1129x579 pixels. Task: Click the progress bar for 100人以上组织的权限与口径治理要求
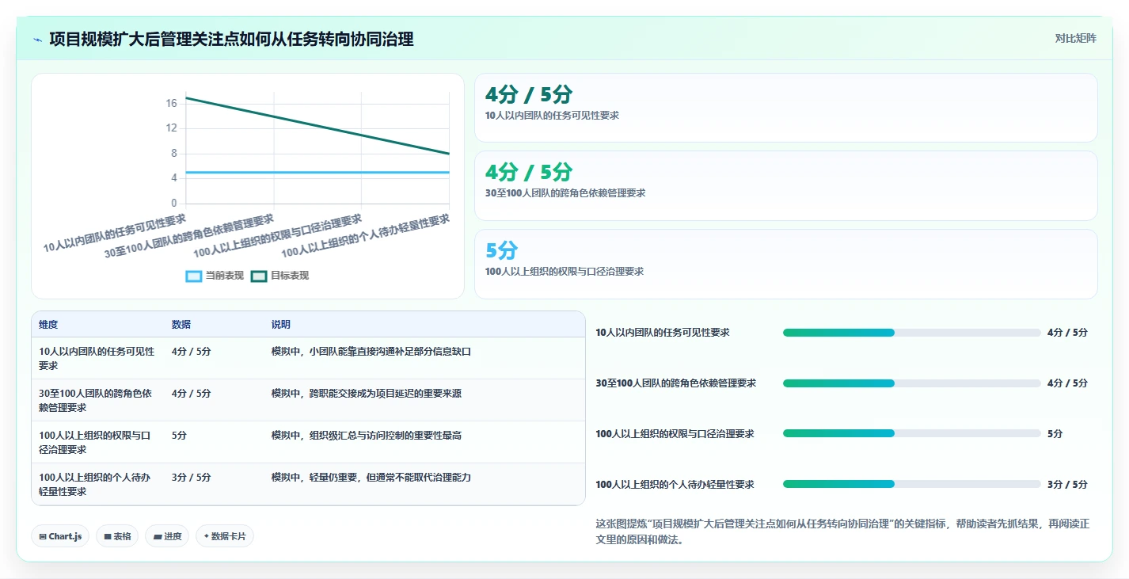(911, 433)
